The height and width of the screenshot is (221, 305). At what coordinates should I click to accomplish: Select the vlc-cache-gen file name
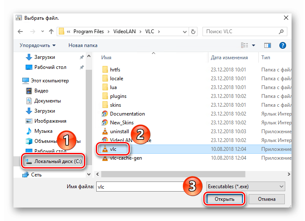coord(126,158)
